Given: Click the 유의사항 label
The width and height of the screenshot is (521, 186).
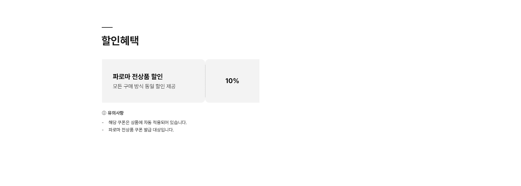Looking at the screenshot, I should [116, 113].
